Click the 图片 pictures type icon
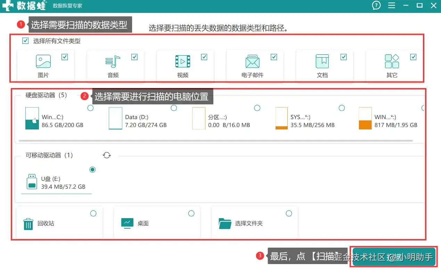The image size is (441, 270). (43, 62)
